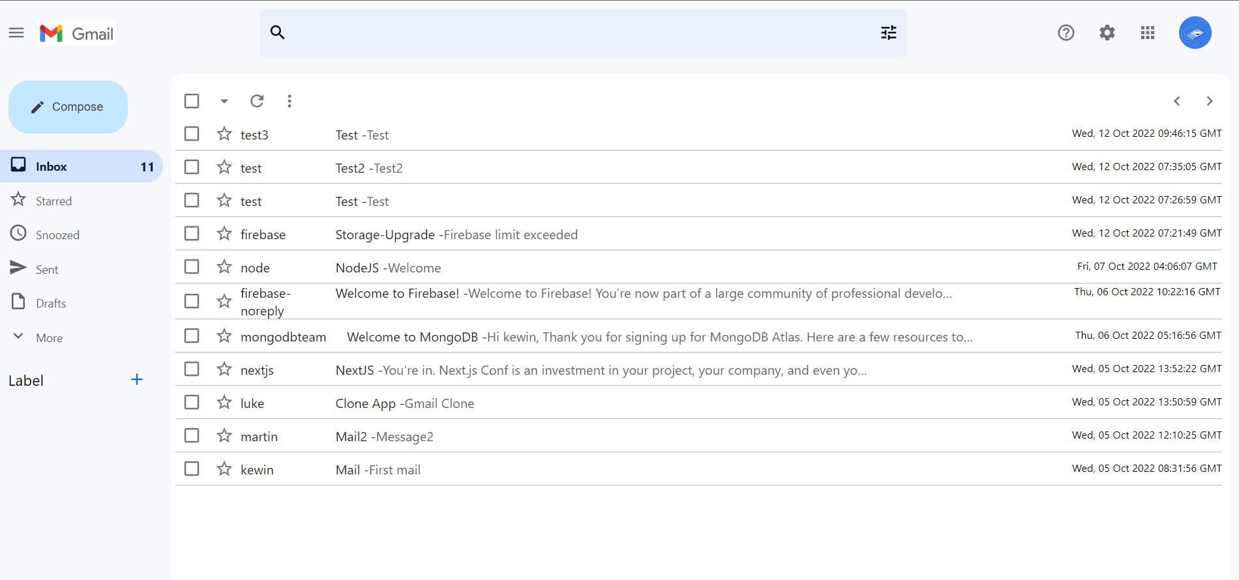This screenshot has height=580, width=1239.
Task: Open search filter options icon
Action: click(x=889, y=33)
